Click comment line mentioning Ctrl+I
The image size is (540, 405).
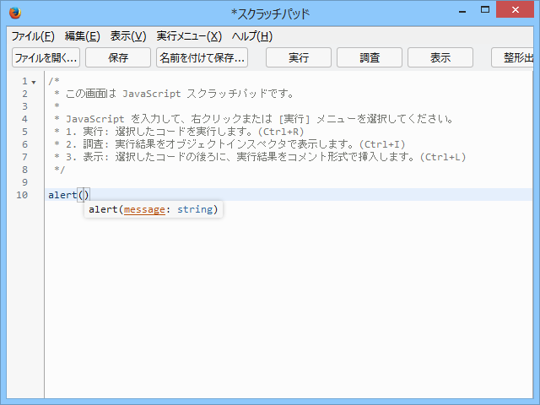[x=229, y=144]
